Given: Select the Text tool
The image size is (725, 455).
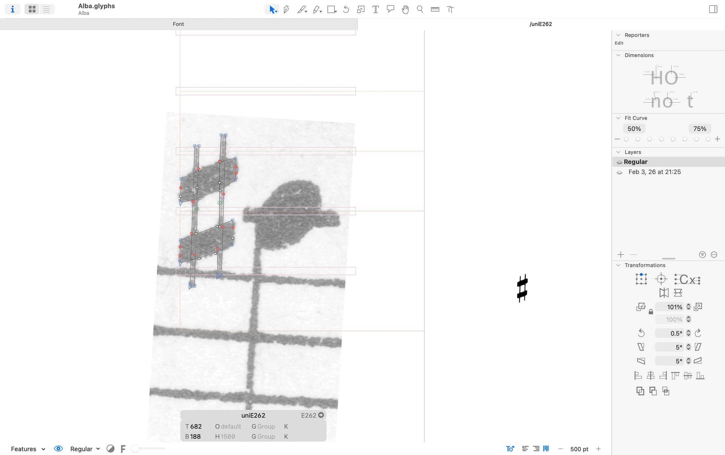Looking at the screenshot, I should [375, 9].
